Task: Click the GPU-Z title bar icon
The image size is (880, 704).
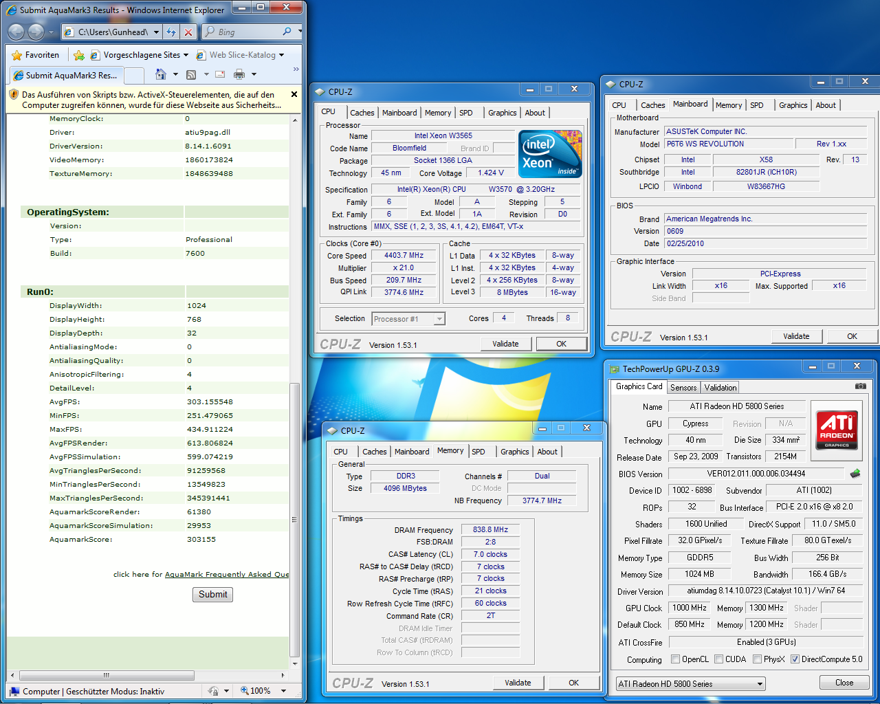Action: (615, 369)
